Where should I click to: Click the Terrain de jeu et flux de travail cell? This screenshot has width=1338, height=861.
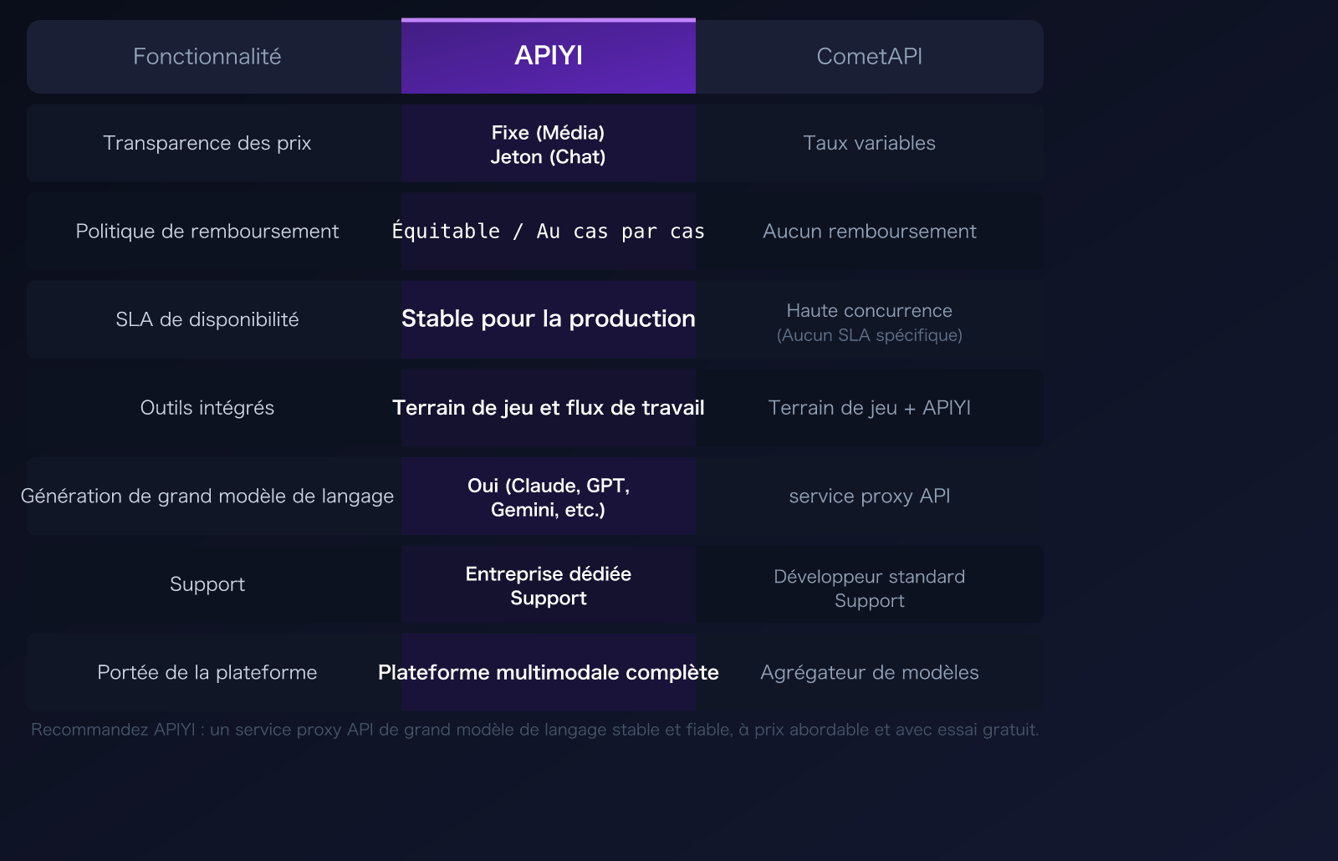(548, 408)
